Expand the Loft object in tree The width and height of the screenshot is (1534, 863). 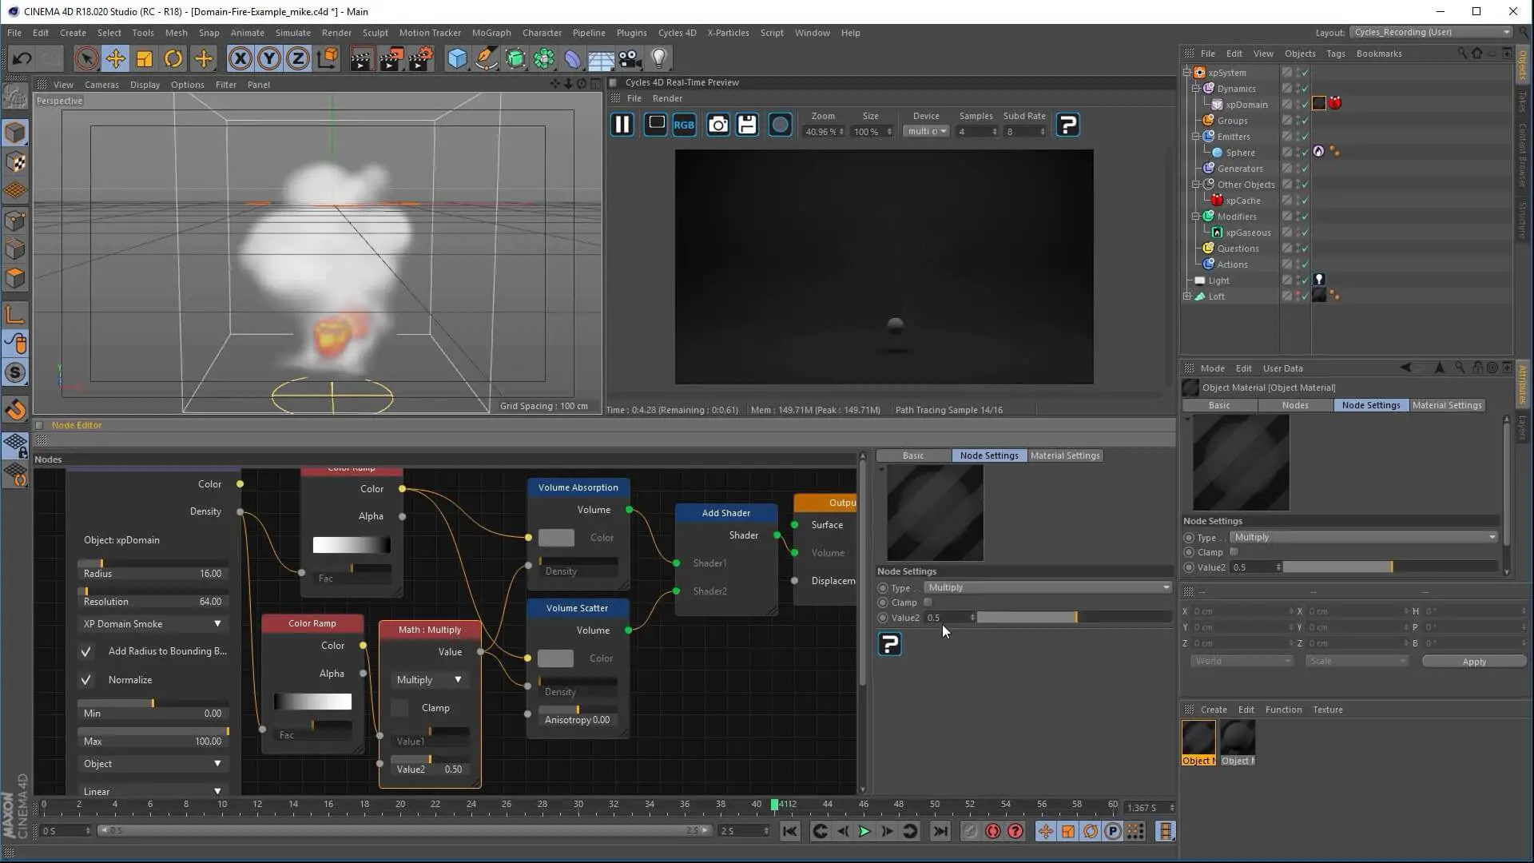pos(1187,296)
